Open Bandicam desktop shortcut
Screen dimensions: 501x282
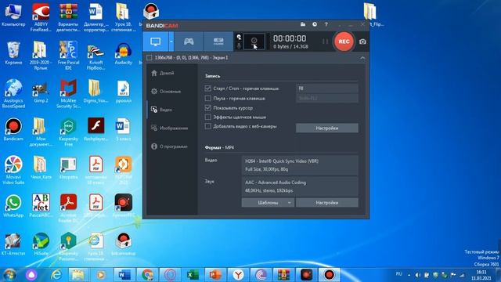click(x=13, y=129)
